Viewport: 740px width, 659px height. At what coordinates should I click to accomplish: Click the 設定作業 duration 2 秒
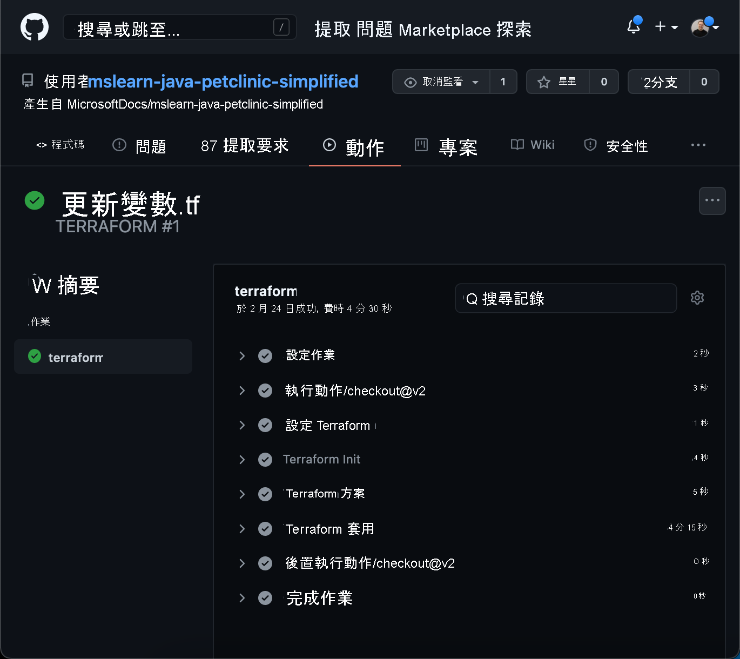[x=701, y=353]
